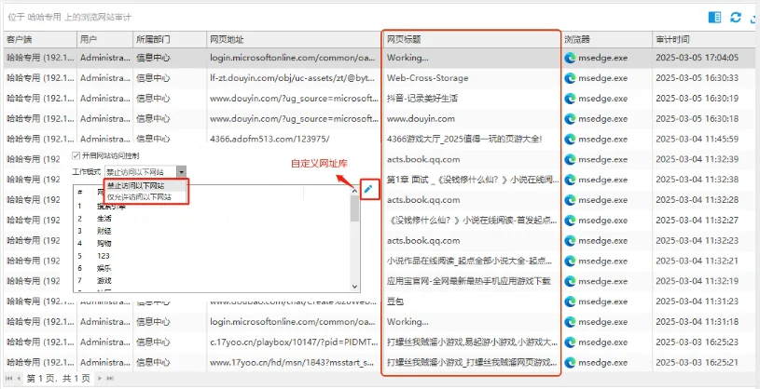Viewport: 760px width, 389px height.
Task: Click the blue pencil edit URL library icon
Action: 368,189
